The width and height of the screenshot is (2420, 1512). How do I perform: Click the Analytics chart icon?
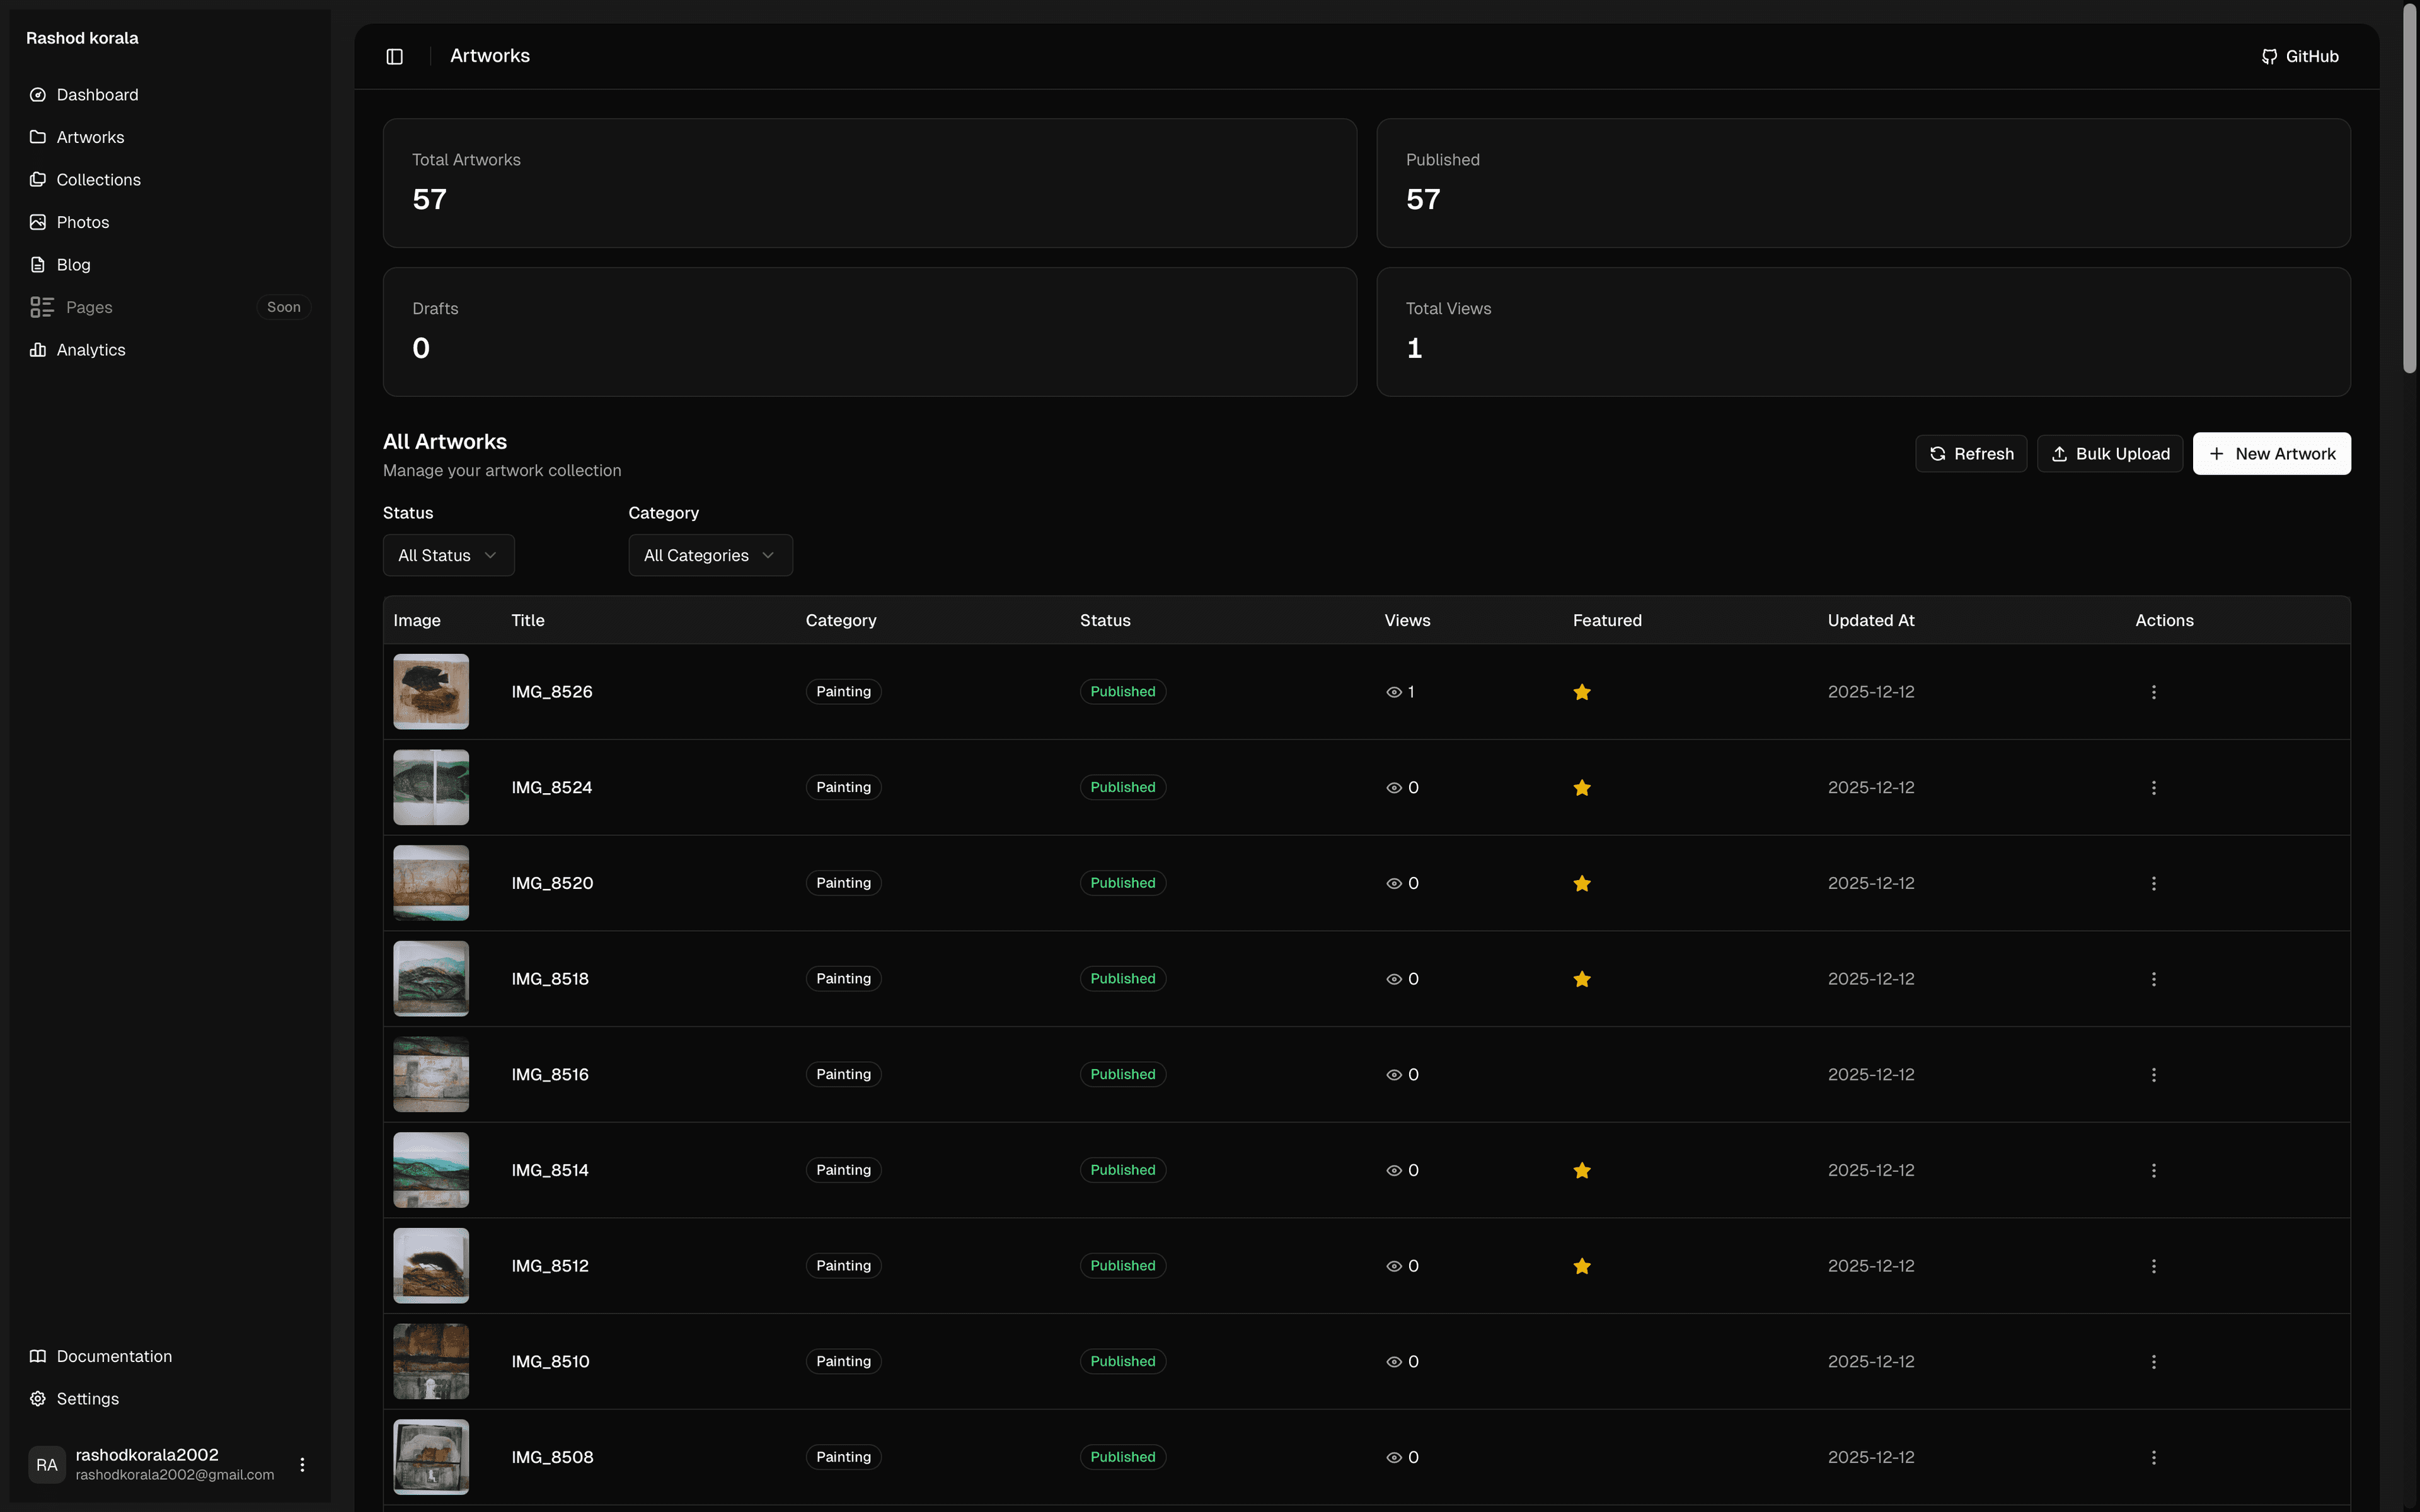click(38, 350)
